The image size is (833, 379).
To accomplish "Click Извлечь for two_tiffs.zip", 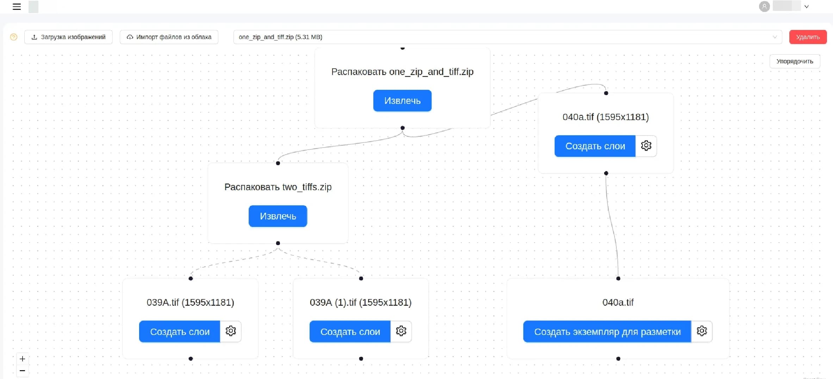I will tap(278, 216).
